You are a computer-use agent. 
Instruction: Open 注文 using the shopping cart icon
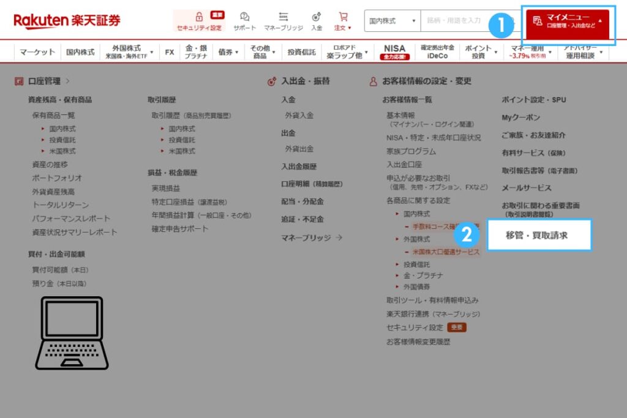click(x=344, y=15)
